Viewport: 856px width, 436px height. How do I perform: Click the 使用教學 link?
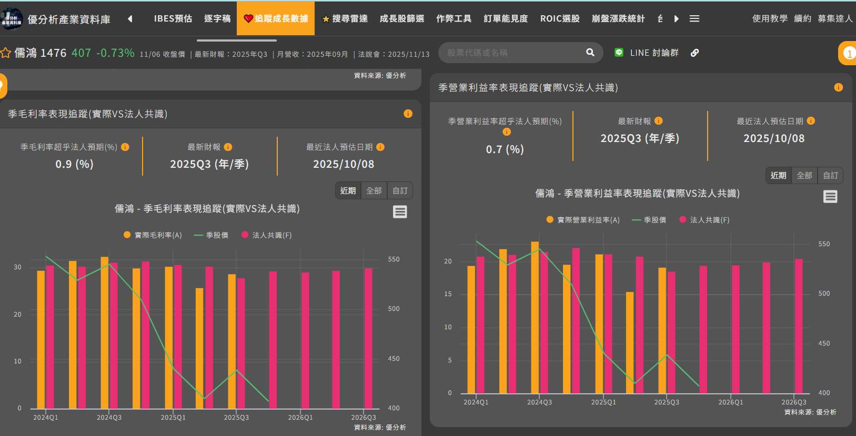click(x=770, y=18)
